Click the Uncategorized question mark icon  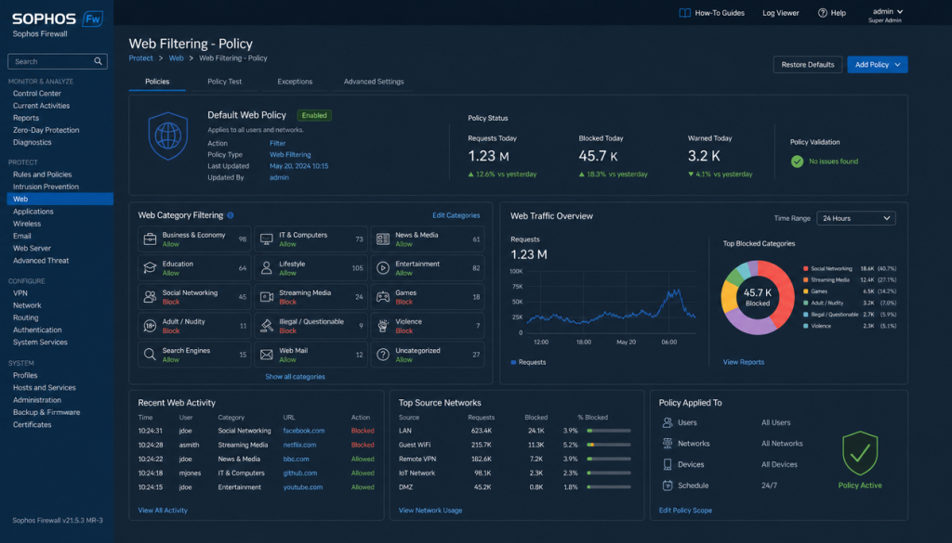pyautogui.click(x=382, y=355)
